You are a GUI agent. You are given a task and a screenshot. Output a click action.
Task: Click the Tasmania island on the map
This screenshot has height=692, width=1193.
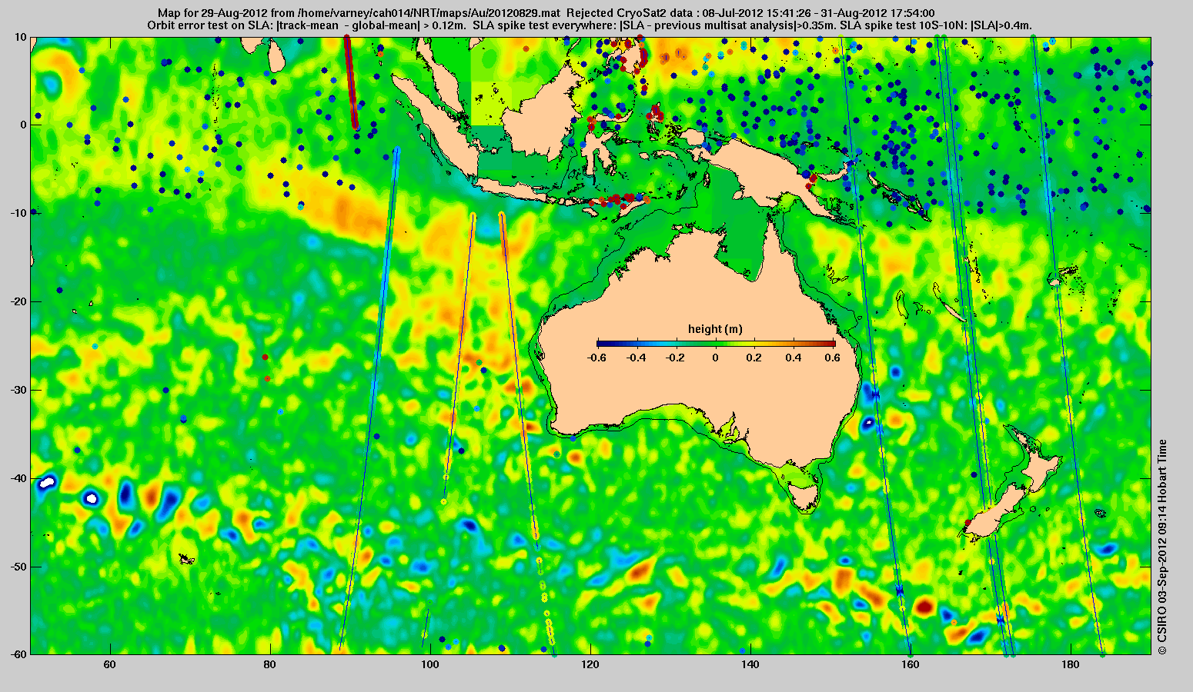point(805,495)
